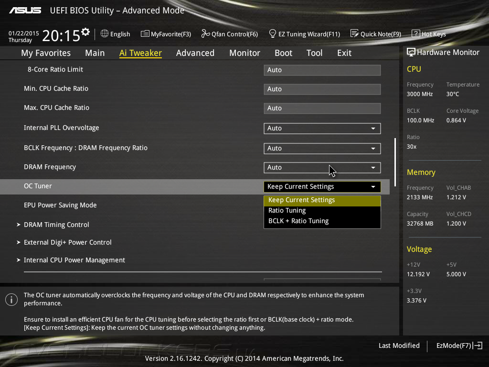Go to the Boot tab
Screen dimensions: 489x367
[284, 53]
